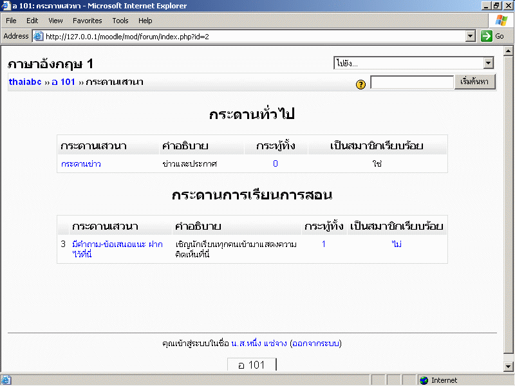This screenshot has height=386, width=515.
Task: Click the page icon in the address bar
Action: [x=38, y=36]
